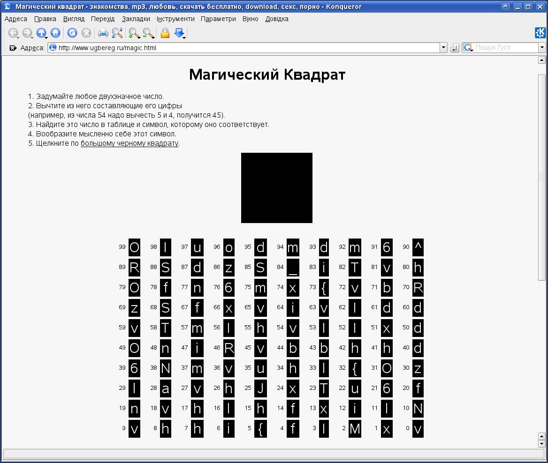Click the KDE gear logo icon
548x463 pixels.
pos(540,32)
